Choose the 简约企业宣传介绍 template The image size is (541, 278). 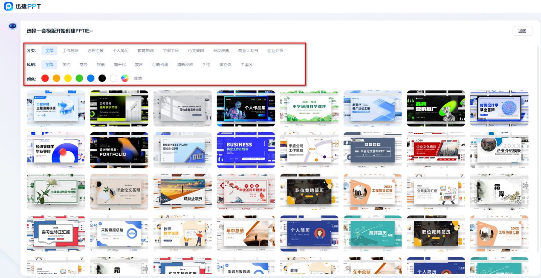point(182,108)
